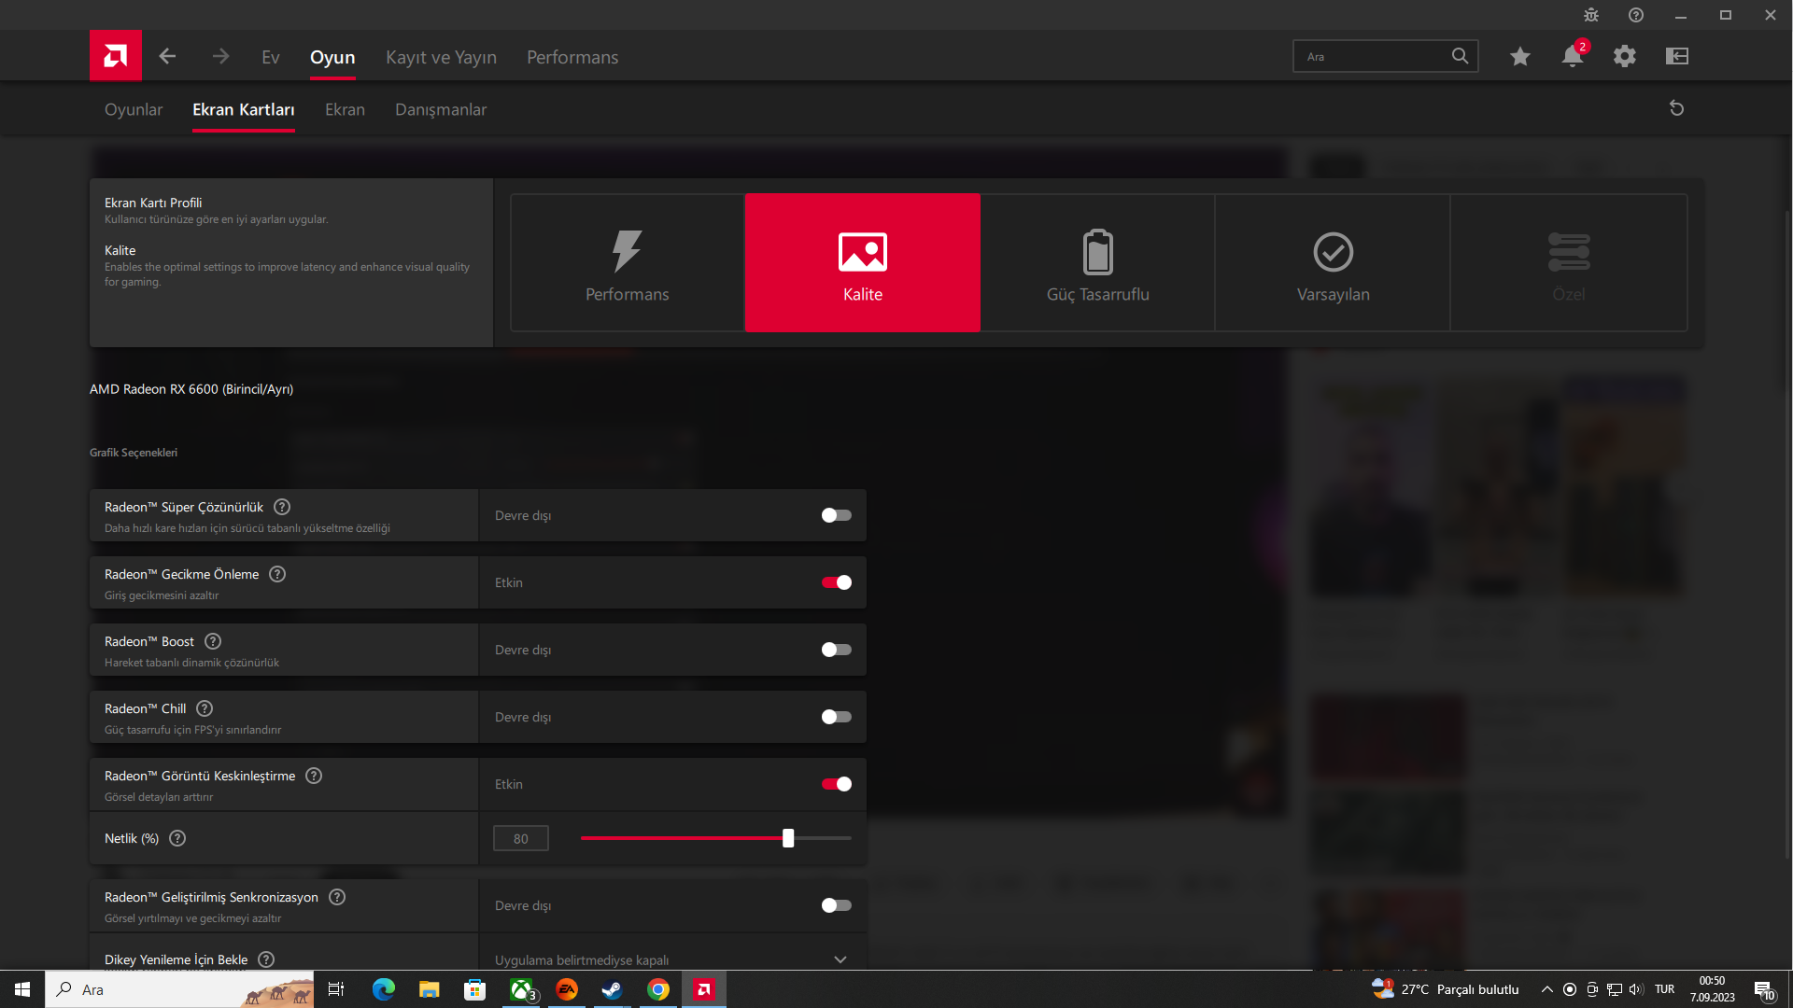Disable Radeon Gecikme Önleme toggle
Screen dimensions: 1793x1008
coord(836,582)
